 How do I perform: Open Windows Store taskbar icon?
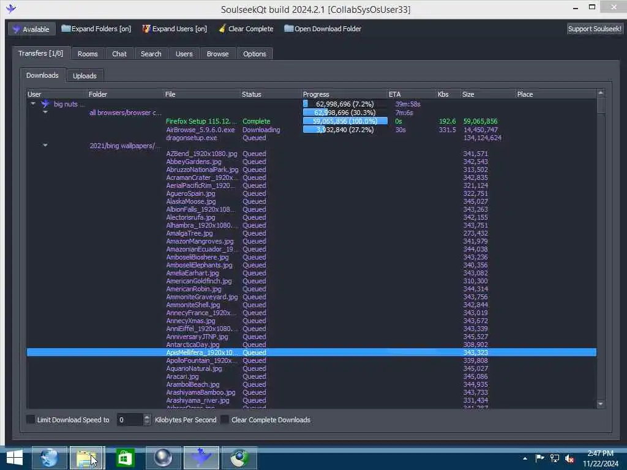point(125,458)
